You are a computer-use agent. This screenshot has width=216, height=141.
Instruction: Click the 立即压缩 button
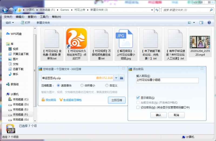click(117, 100)
